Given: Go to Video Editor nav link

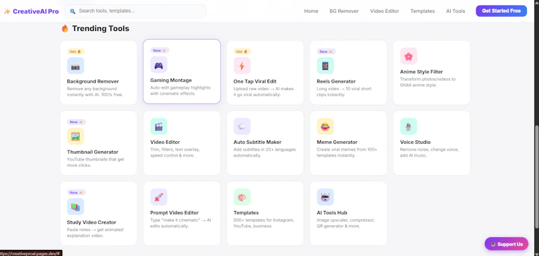Looking at the screenshot, I should (384, 11).
